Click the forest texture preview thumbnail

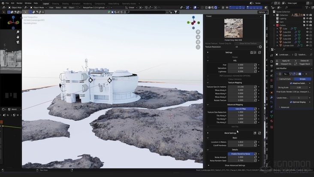[x=233, y=28]
